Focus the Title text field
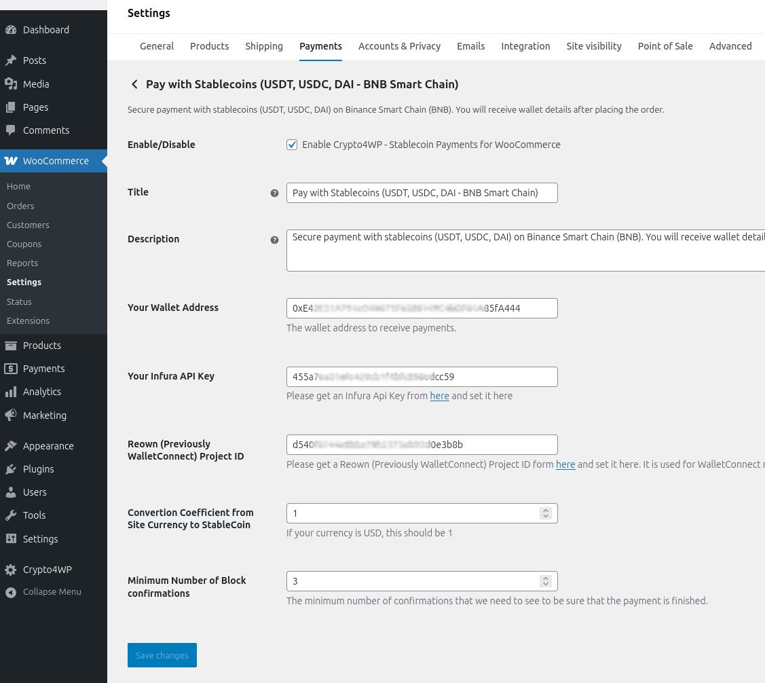 [422, 193]
